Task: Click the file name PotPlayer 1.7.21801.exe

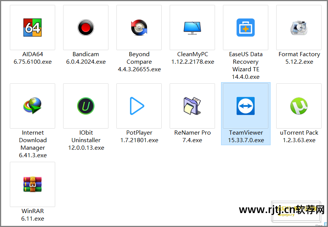Action: (x=139, y=137)
